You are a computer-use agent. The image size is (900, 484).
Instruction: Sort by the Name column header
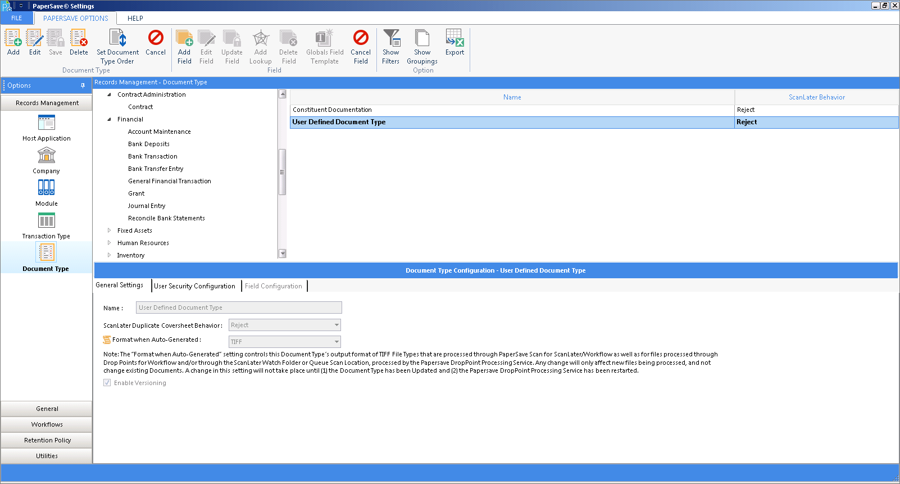click(512, 97)
